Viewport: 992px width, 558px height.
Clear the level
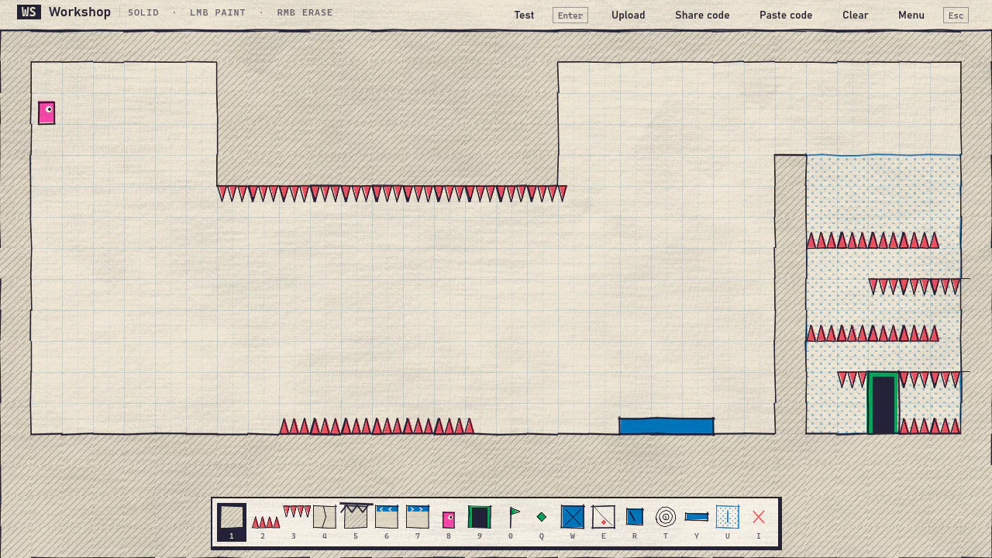tap(856, 15)
